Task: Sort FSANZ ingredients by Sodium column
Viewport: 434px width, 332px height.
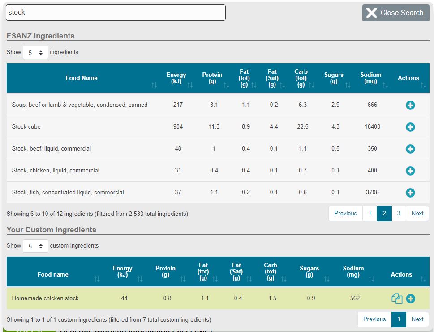Action: [371, 78]
